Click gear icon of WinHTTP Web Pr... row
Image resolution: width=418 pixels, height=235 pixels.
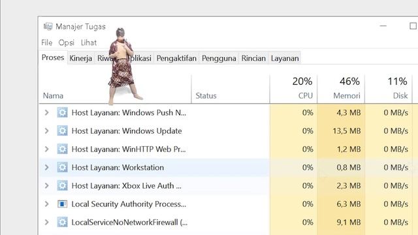pyautogui.click(x=62, y=149)
